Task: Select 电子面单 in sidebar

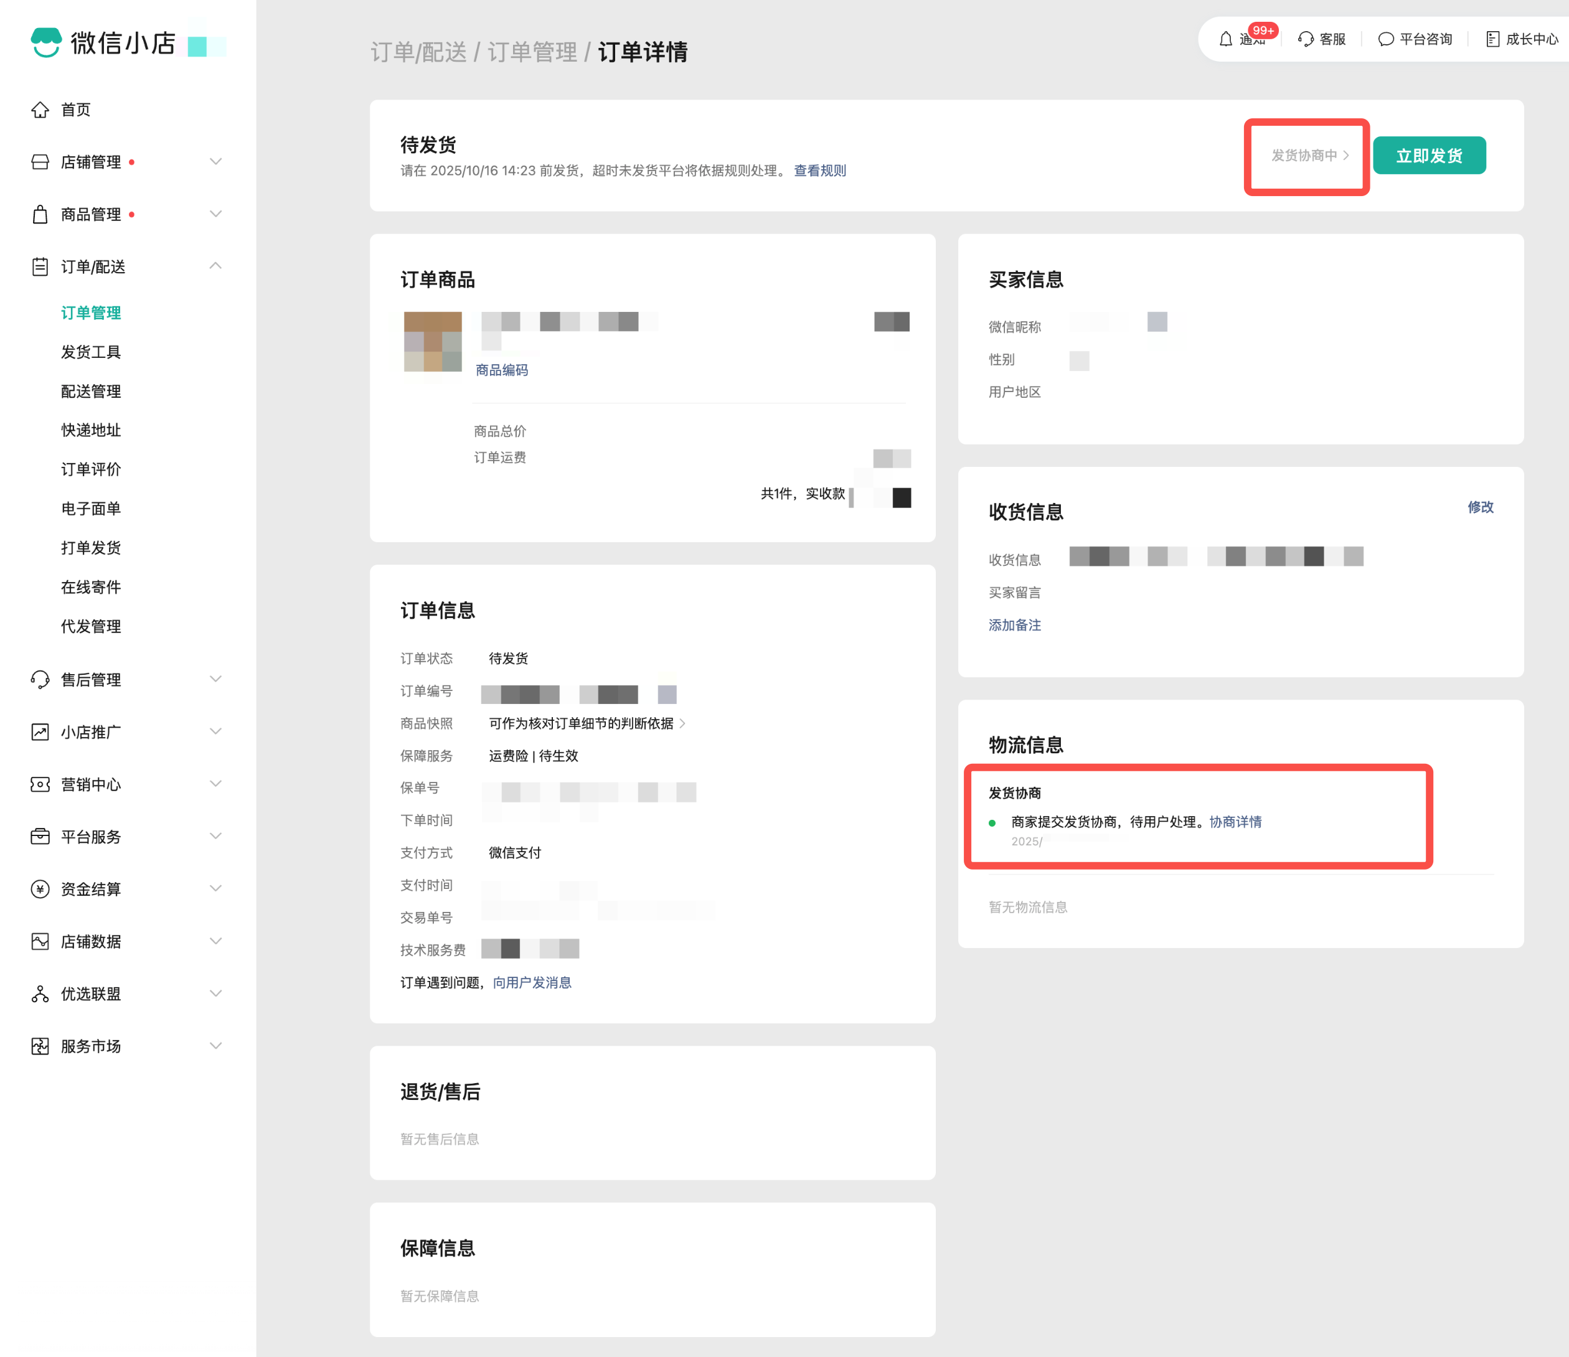Action: click(91, 509)
